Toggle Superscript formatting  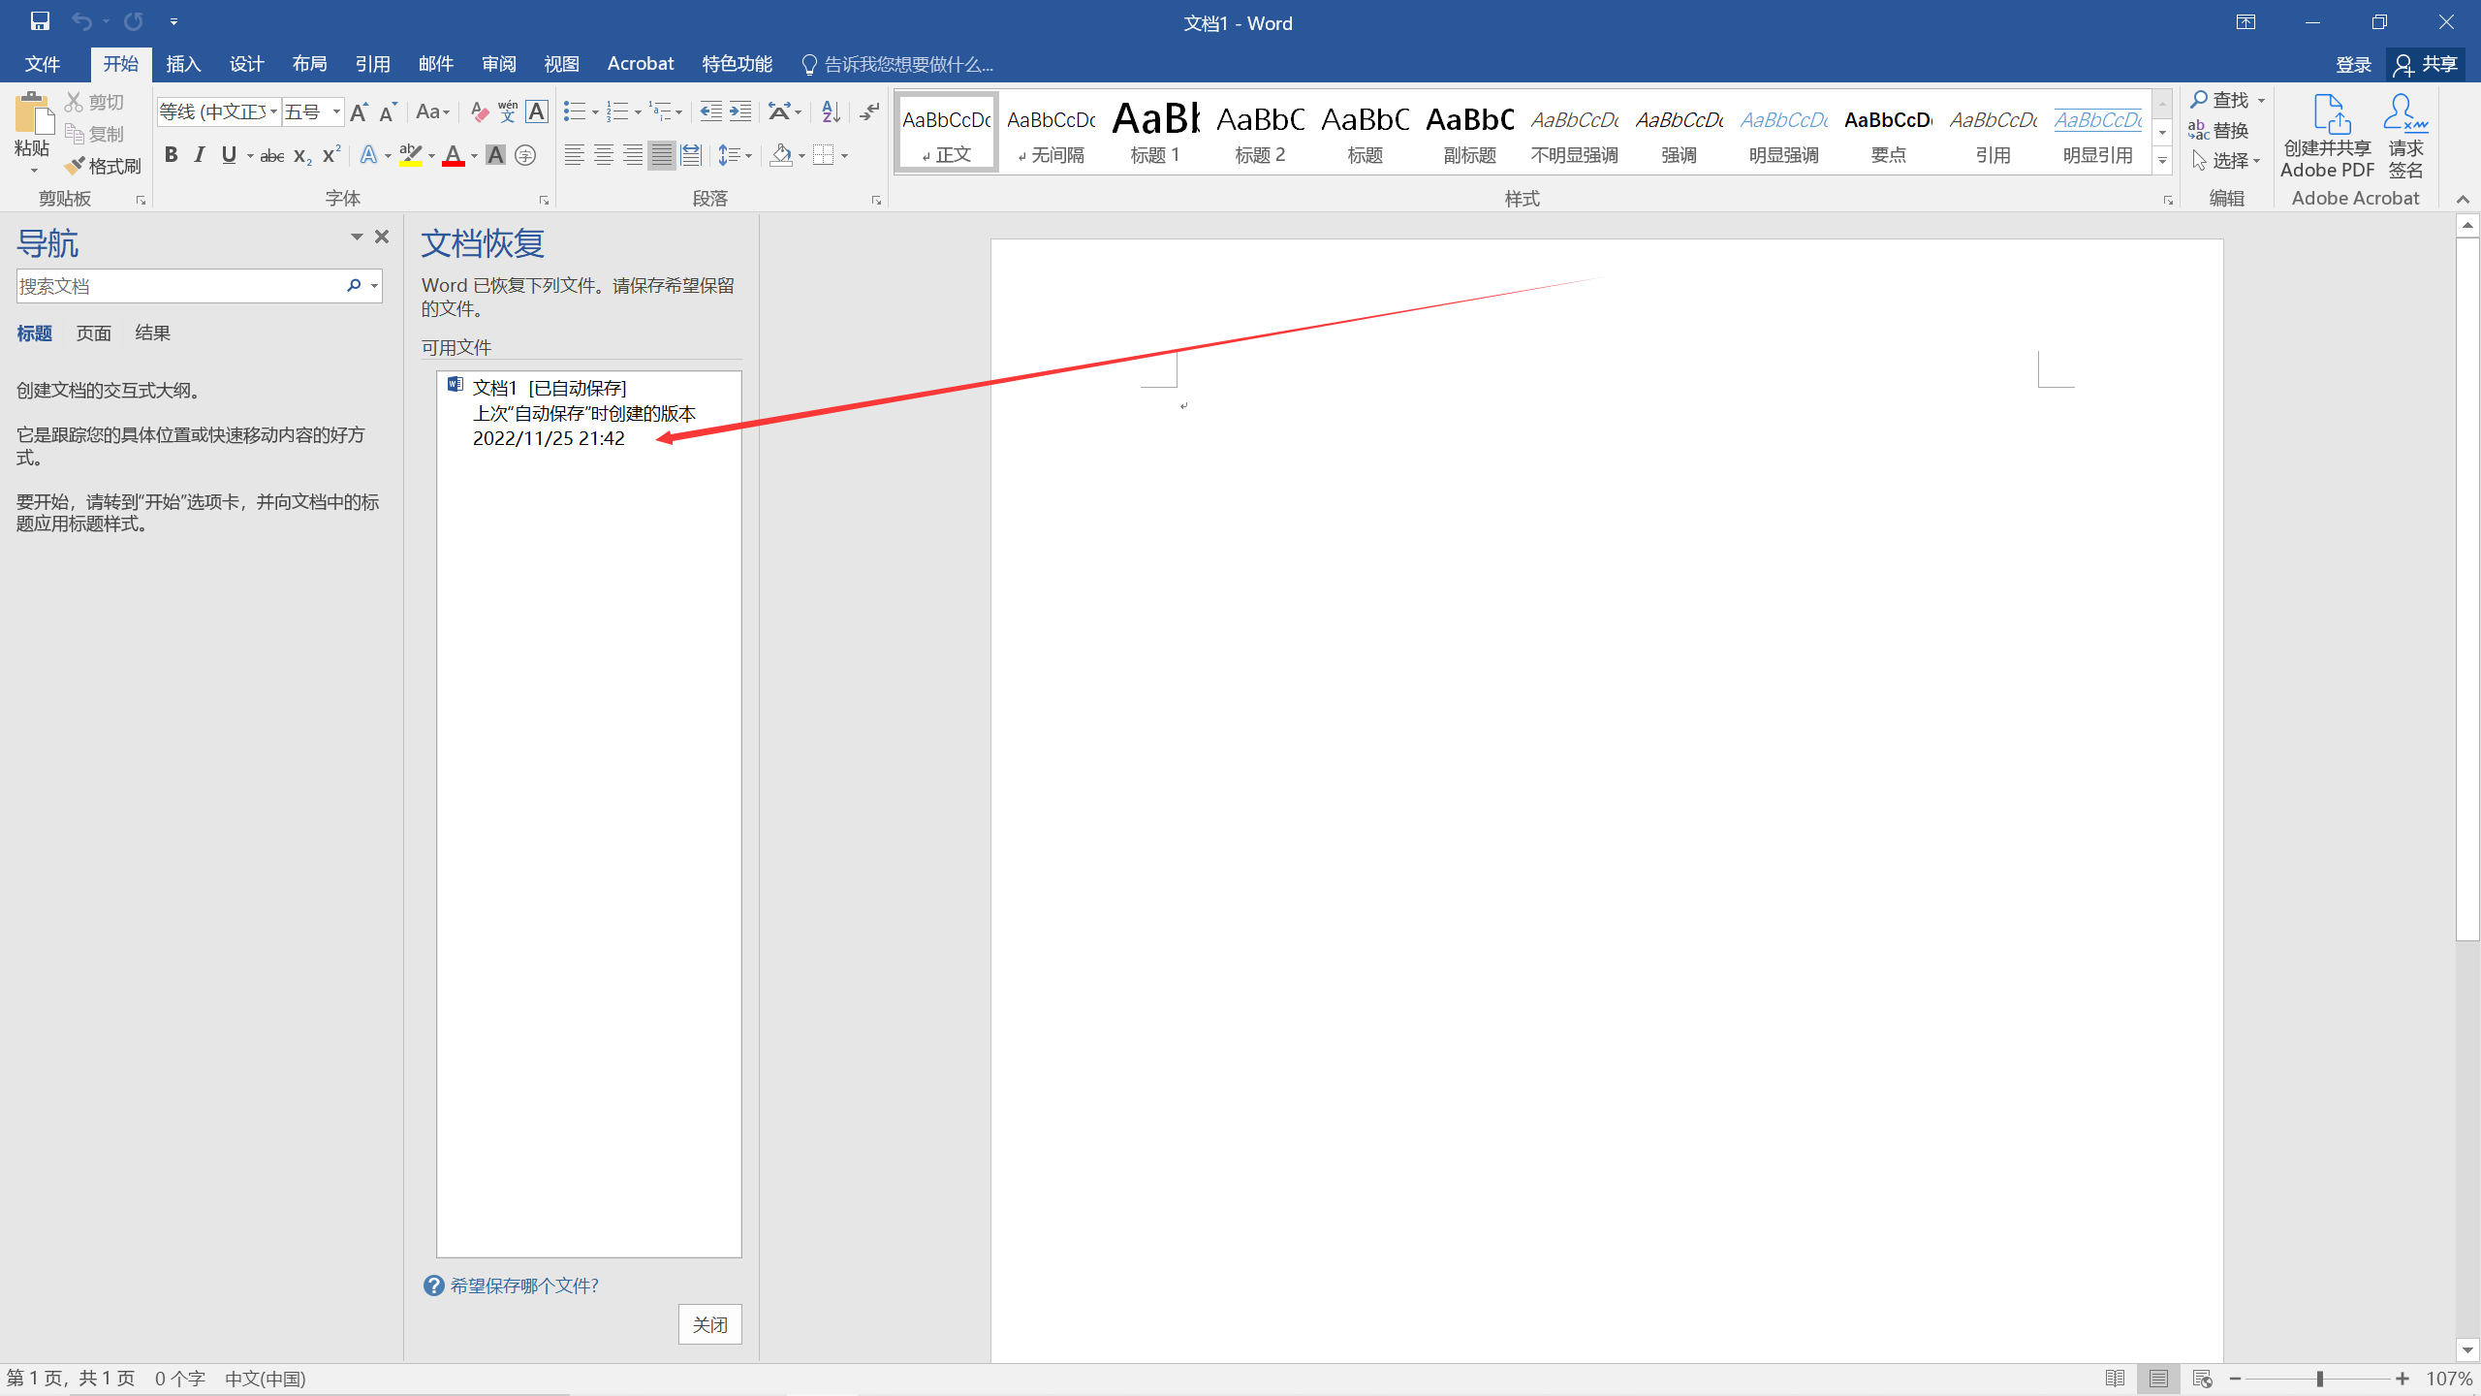(331, 155)
